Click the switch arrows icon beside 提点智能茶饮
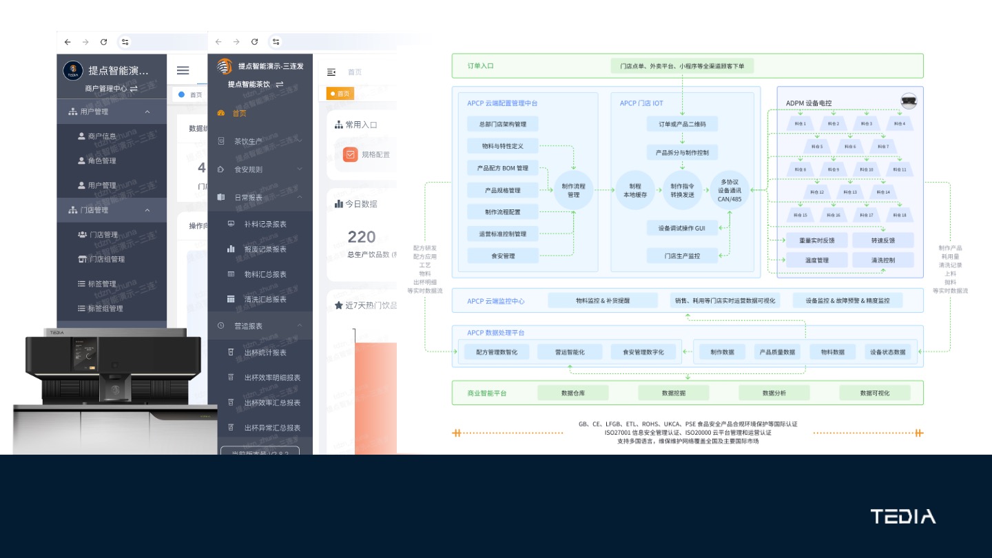The height and width of the screenshot is (558, 992). pyautogui.click(x=279, y=84)
